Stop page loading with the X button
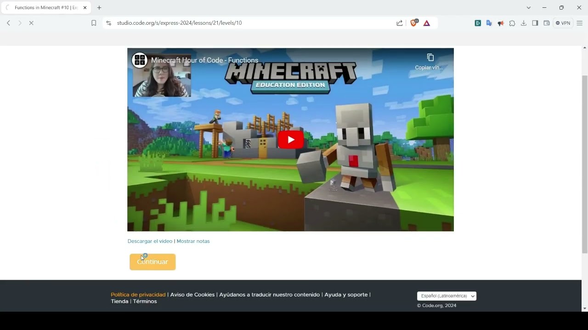This screenshot has height=330, width=588. [31, 23]
